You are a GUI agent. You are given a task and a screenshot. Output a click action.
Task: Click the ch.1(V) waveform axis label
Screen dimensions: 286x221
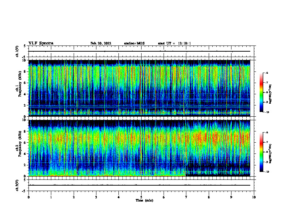coord(17,51)
